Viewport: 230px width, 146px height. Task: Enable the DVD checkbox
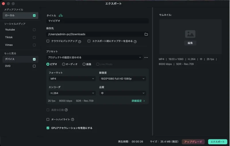click(x=34, y=66)
